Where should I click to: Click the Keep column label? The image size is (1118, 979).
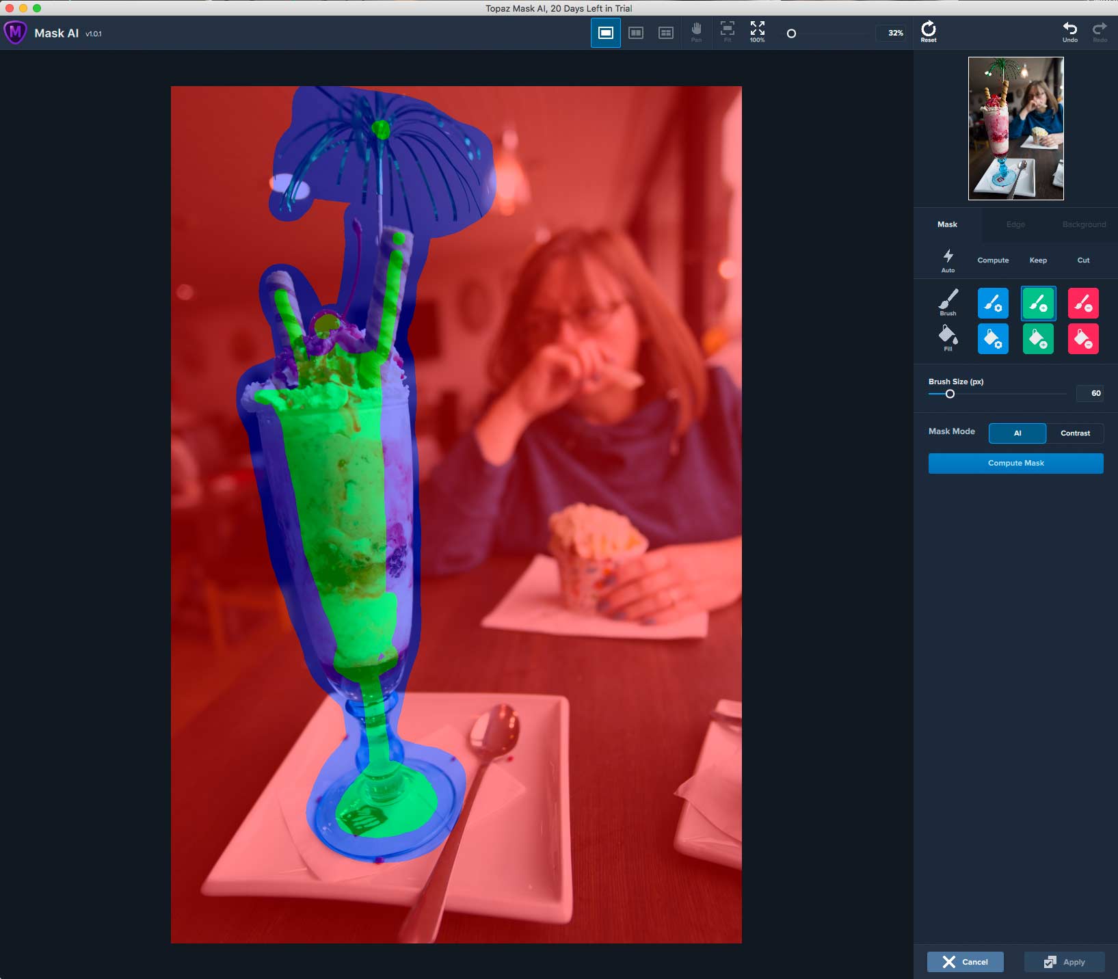tap(1038, 260)
